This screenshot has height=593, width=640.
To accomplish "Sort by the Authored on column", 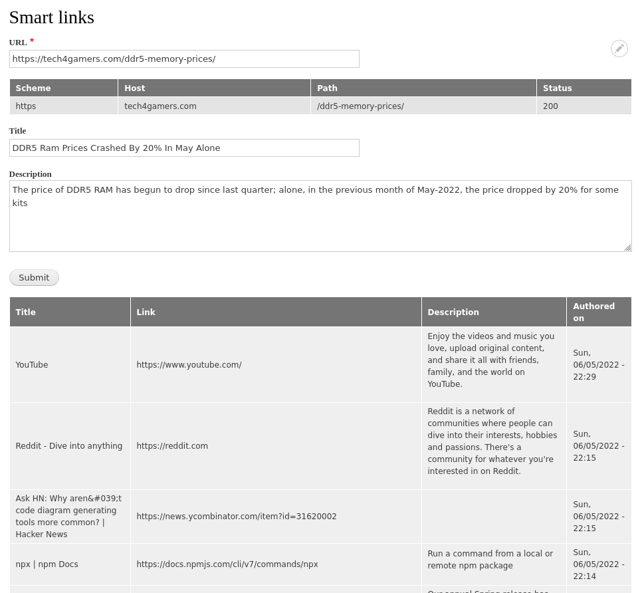I will coord(593,312).
